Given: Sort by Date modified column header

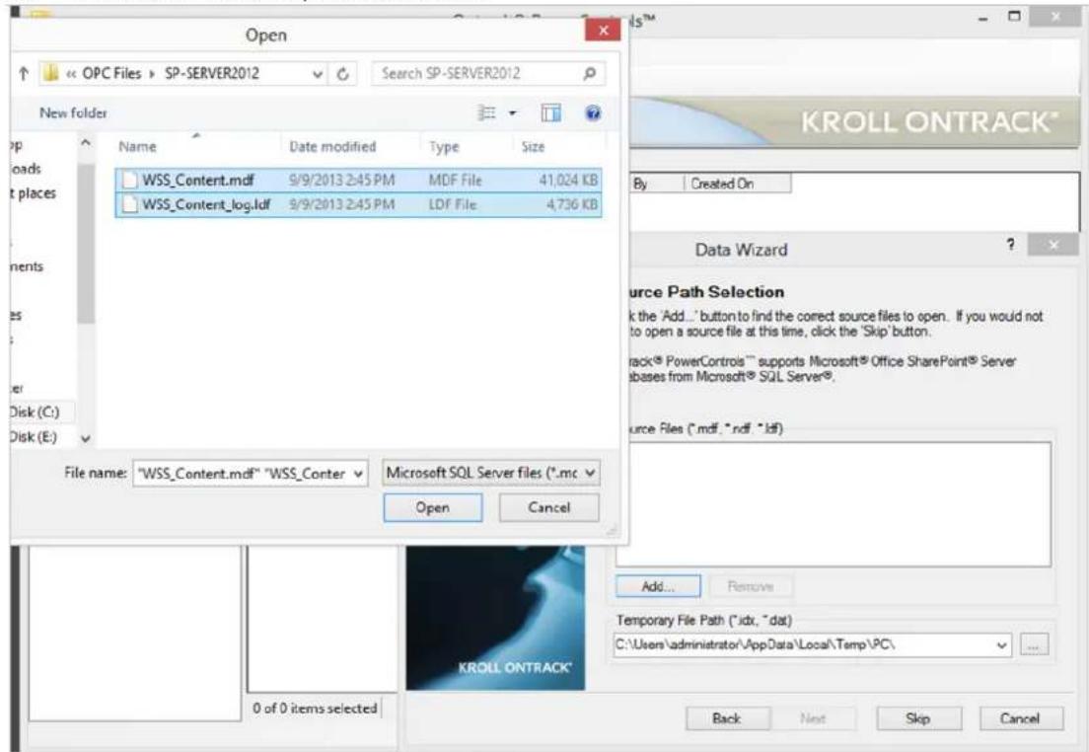Looking at the screenshot, I should tap(332, 147).
